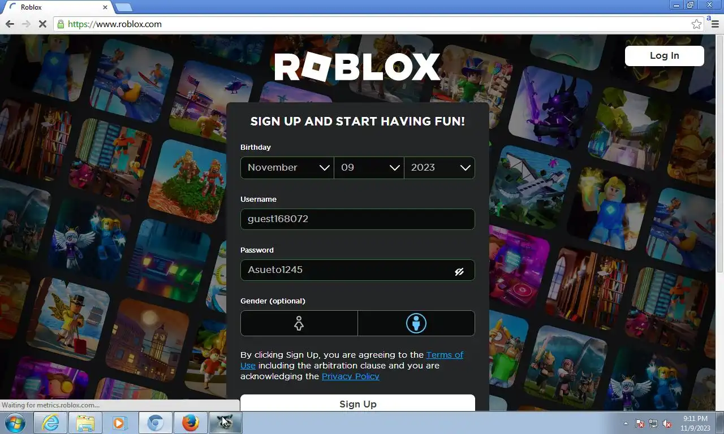Open Windows Media Player from taskbar
Image resolution: width=724 pixels, height=434 pixels.
click(x=120, y=423)
